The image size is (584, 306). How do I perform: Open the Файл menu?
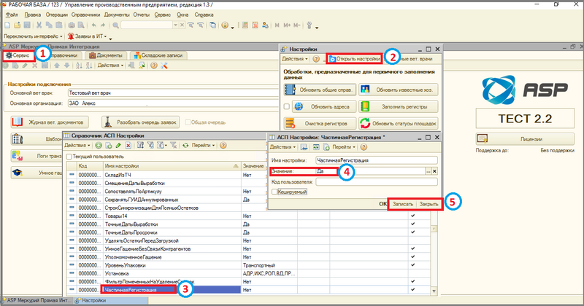pyautogui.click(x=12, y=15)
